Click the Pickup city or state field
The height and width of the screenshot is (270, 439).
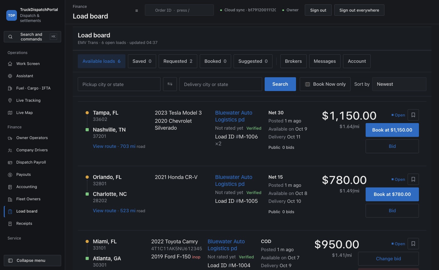pos(119,84)
